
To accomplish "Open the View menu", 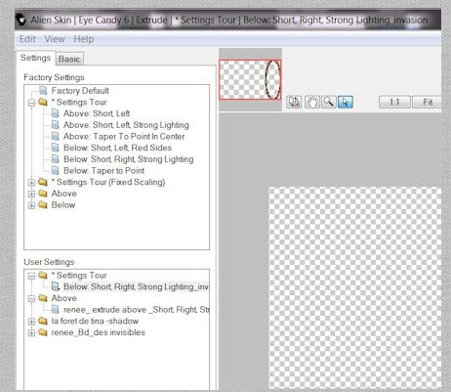I will pyautogui.click(x=55, y=39).
